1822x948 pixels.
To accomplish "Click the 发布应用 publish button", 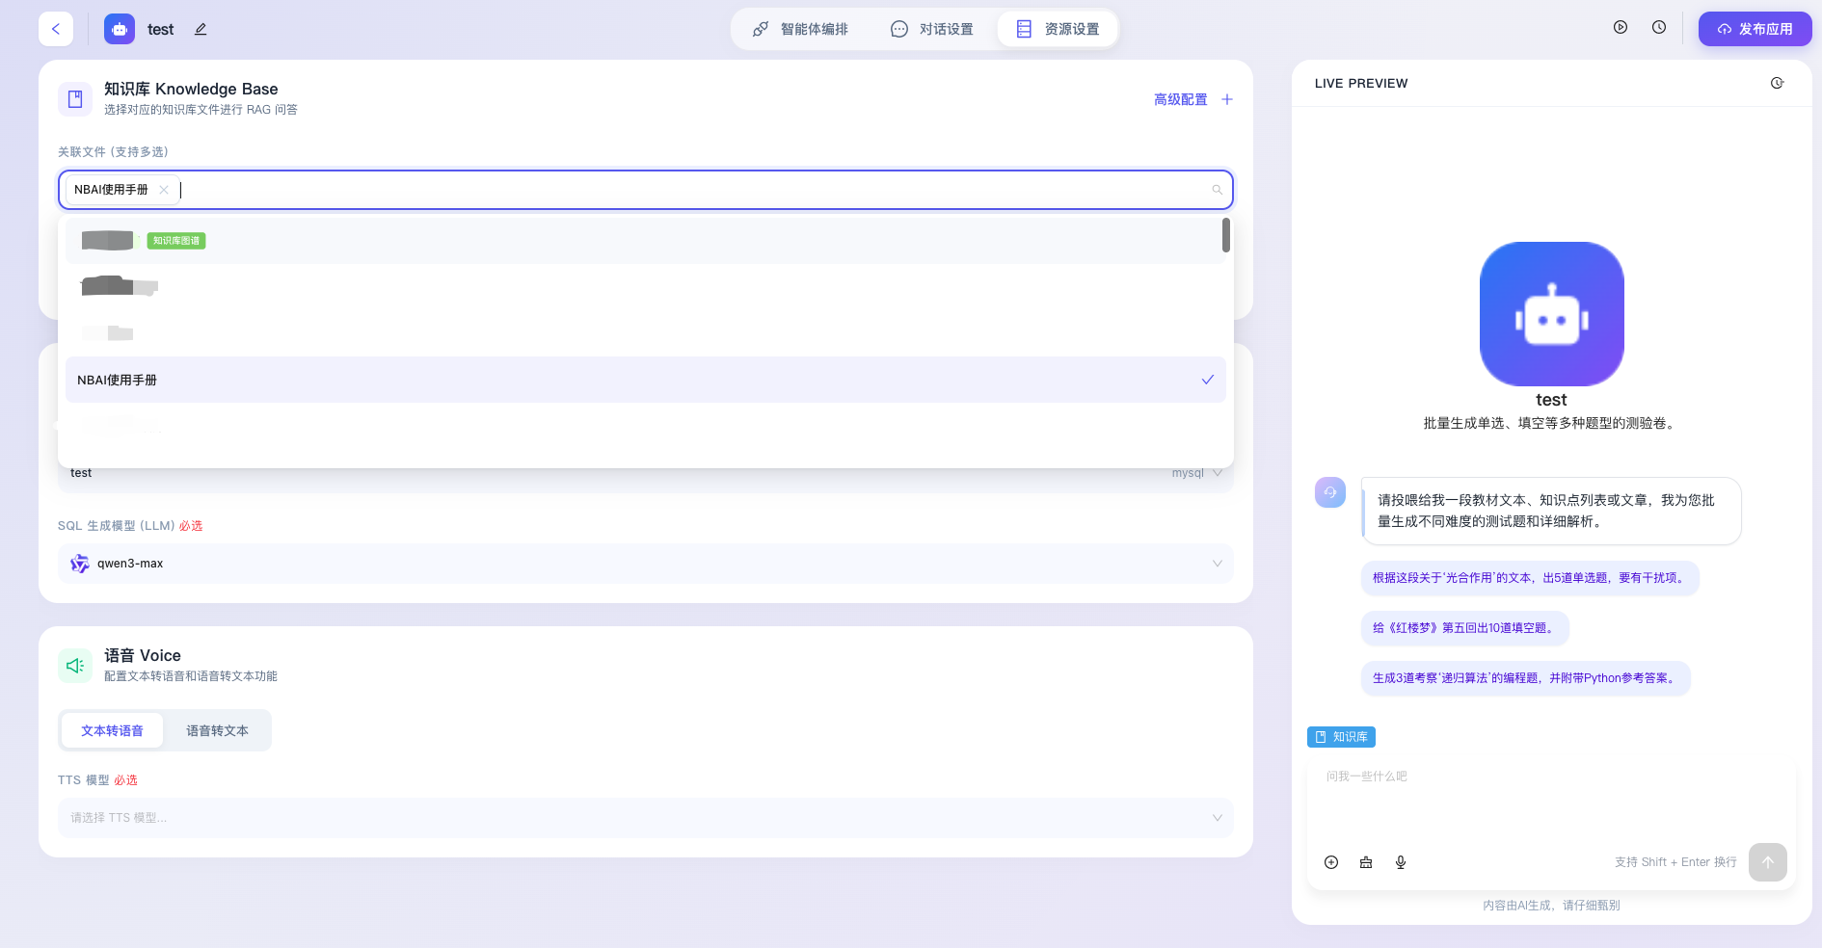I will [x=1755, y=29].
